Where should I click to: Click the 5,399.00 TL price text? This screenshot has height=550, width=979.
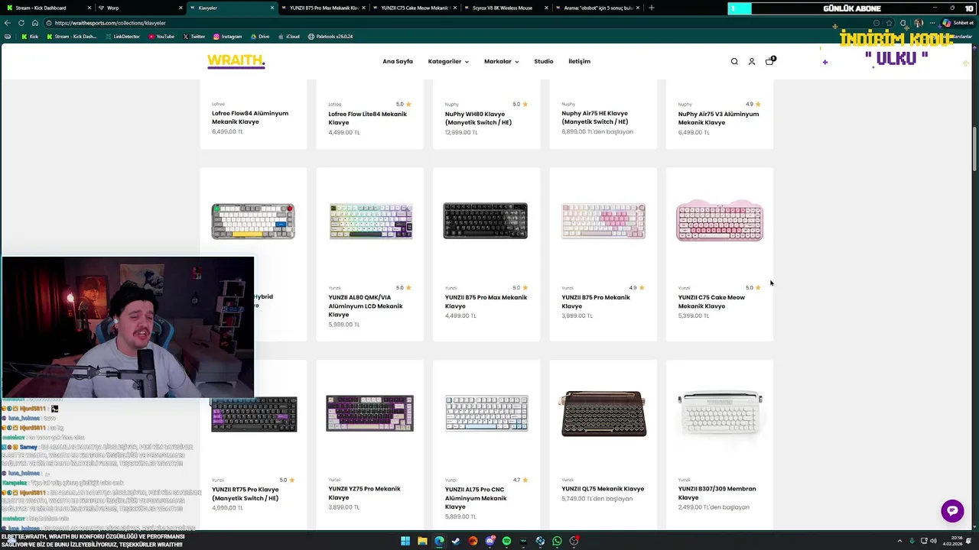coord(693,315)
